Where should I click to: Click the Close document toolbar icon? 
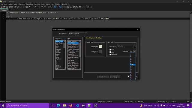click(x=12, y=7)
